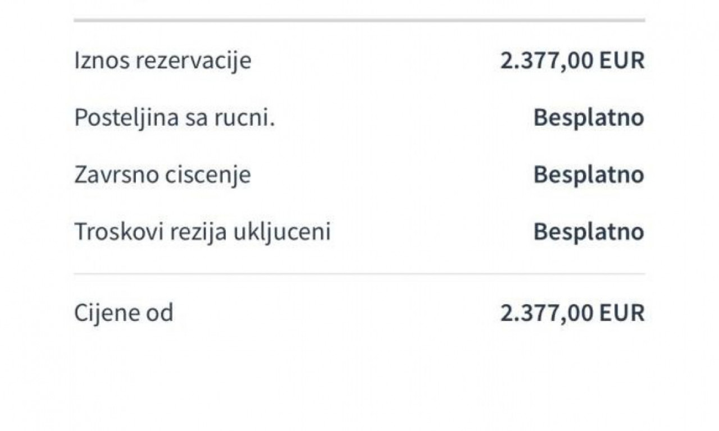Click the divider line above Cijene od

tap(359, 274)
